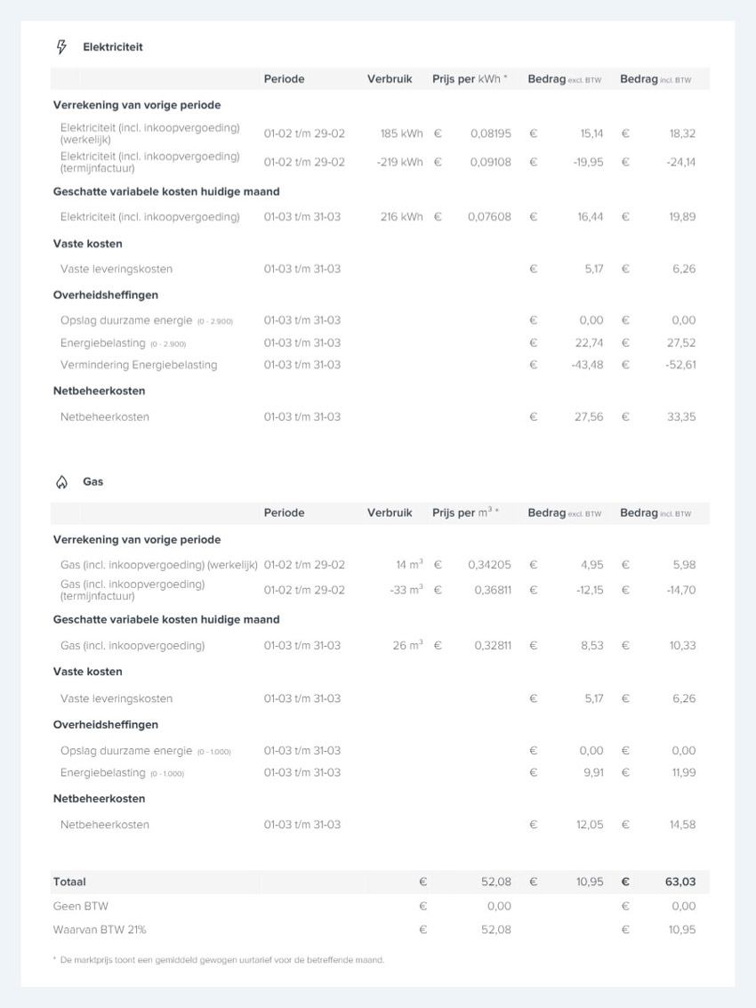Select price per kWh 0,08195
The width and height of the screenshot is (756, 1008).
coord(490,133)
